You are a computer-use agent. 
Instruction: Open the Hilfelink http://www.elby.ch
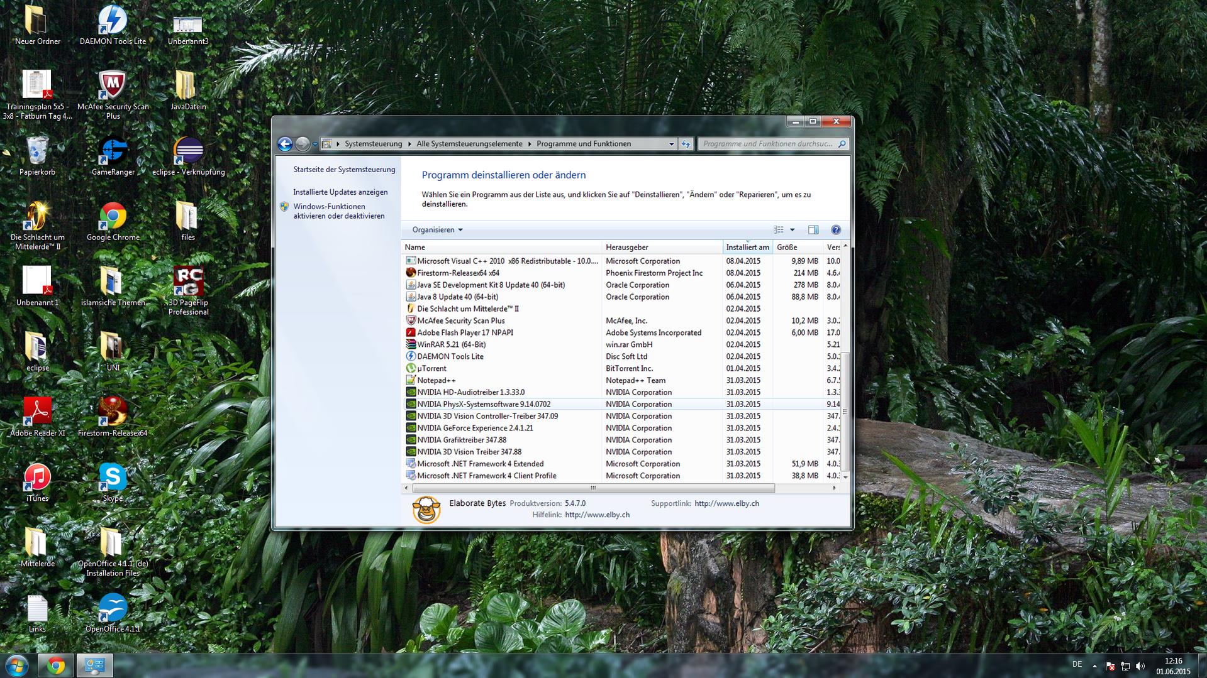[x=597, y=515]
